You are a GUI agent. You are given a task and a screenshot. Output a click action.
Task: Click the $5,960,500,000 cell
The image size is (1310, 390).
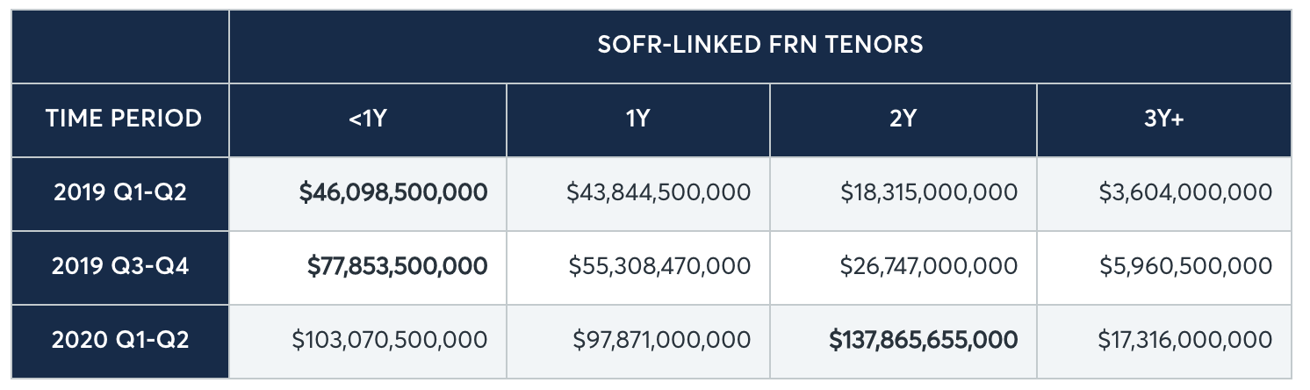(x=1185, y=266)
